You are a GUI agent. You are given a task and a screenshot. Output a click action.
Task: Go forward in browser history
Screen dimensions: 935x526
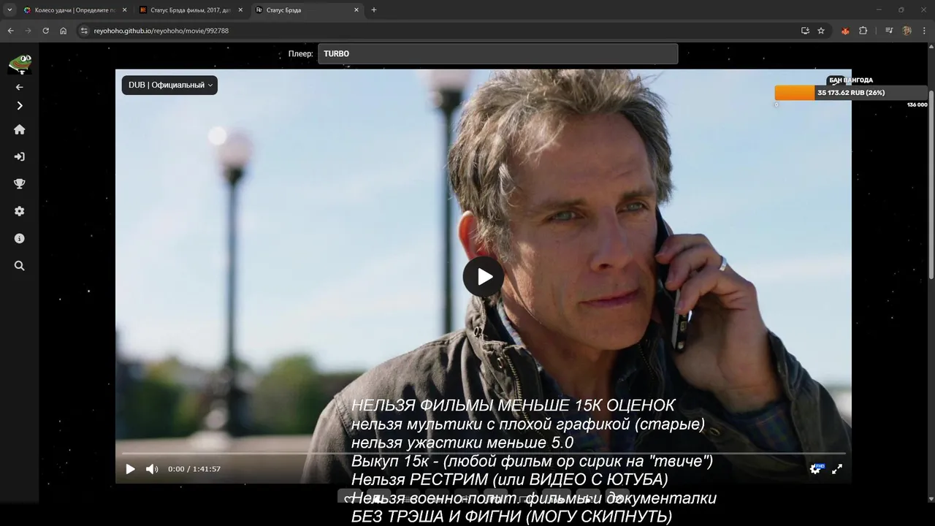[x=28, y=31]
